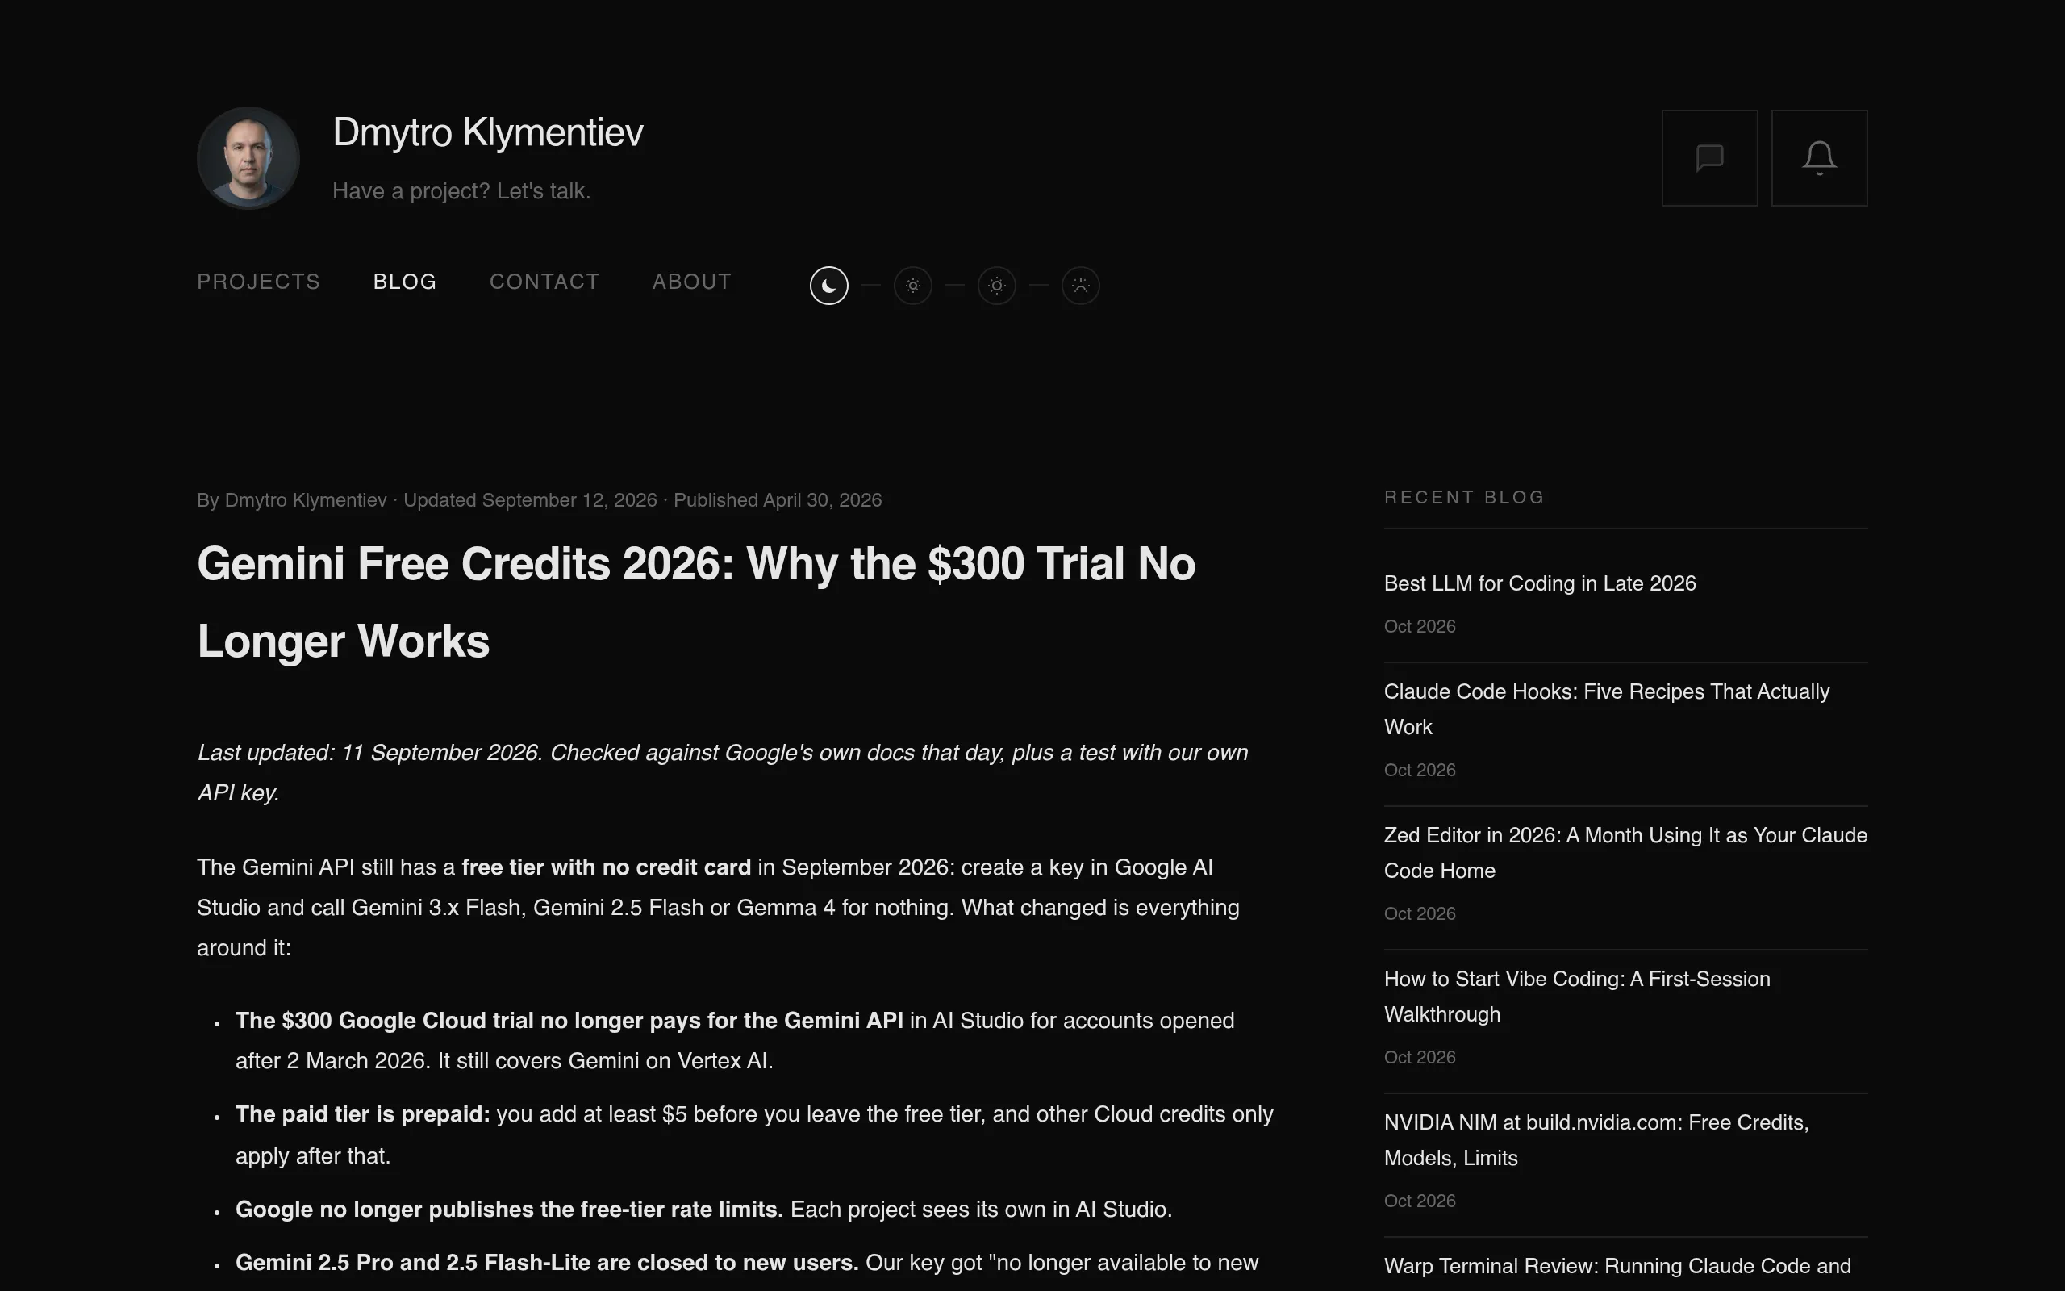Click the byline 'By Dmytro Klymentiev'
2065x1291 pixels.
(292, 500)
